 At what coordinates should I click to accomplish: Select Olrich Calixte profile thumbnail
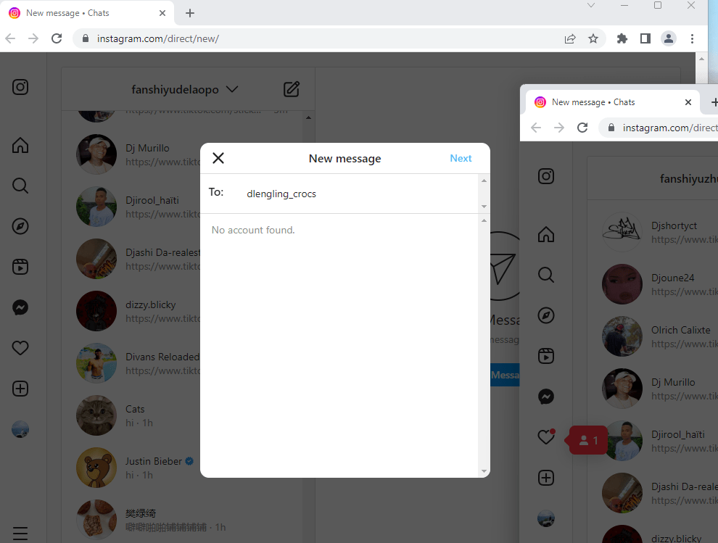[622, 336]
